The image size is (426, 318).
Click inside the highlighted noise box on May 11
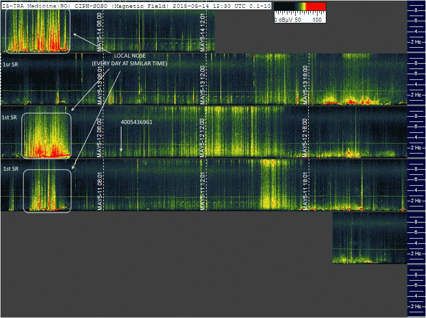pyautogui.click(x=47, y=190)
